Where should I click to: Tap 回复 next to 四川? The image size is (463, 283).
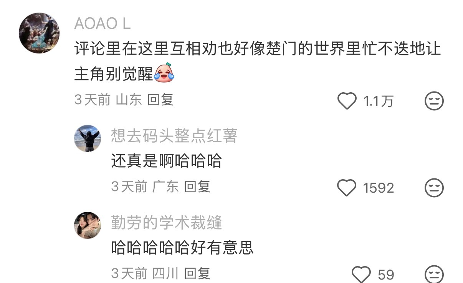(x=197, y=273)
